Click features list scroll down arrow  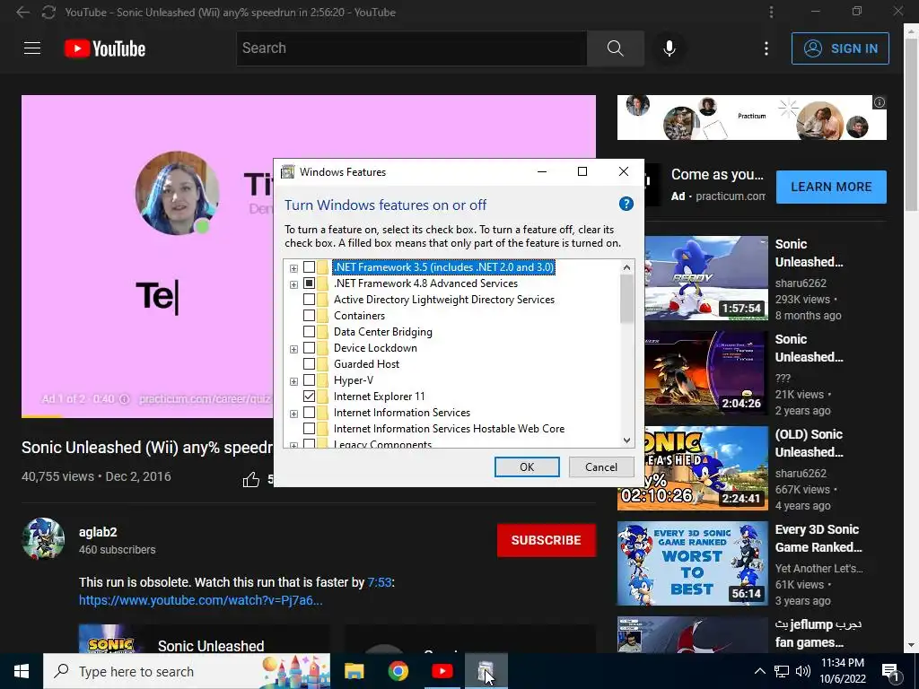click(626, 440)
